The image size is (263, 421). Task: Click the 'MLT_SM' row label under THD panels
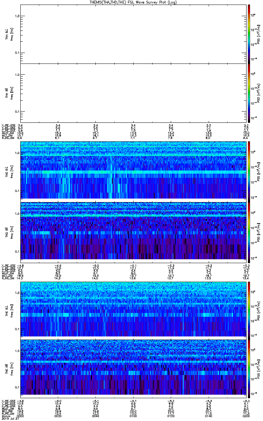(x=7, y=276)
